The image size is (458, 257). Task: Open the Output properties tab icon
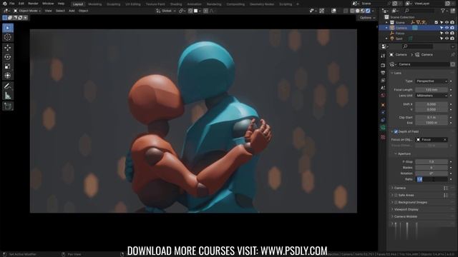coord(383,73)
